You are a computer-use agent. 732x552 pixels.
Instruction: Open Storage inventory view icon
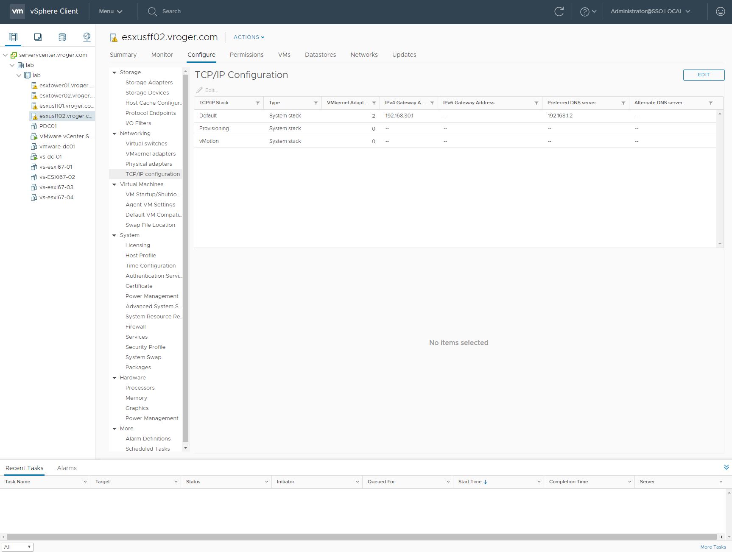tap(62, 37)
